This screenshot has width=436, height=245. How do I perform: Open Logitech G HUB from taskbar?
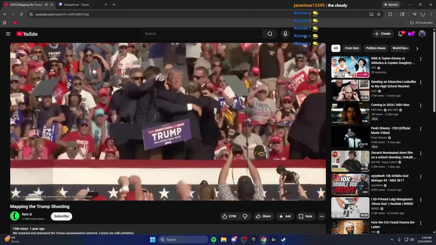274,240
